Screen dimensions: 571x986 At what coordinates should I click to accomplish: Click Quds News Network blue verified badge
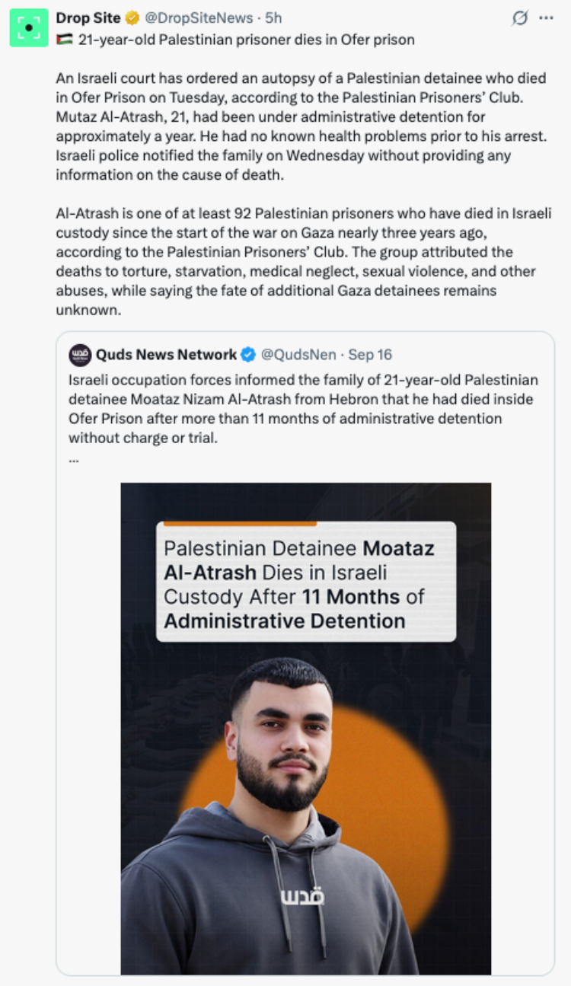coord(248,355)
